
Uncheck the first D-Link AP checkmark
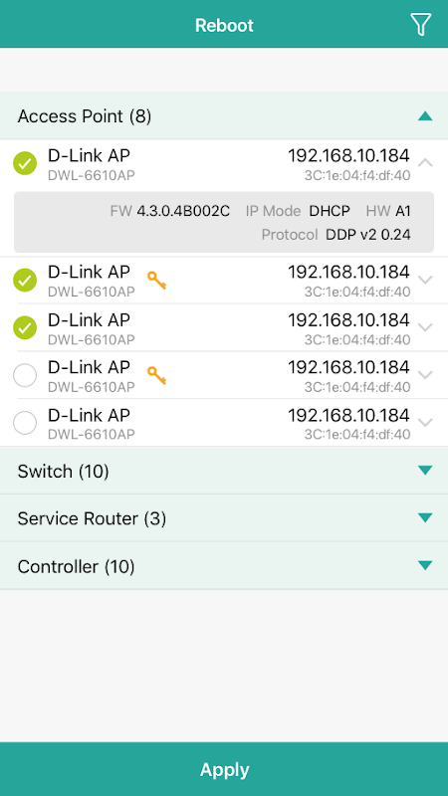25,163
